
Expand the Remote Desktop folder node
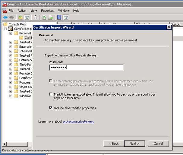click(x=11, y=73)
